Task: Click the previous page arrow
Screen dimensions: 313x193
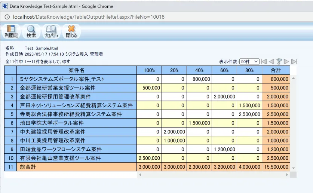Action: [x=271, y=62]
